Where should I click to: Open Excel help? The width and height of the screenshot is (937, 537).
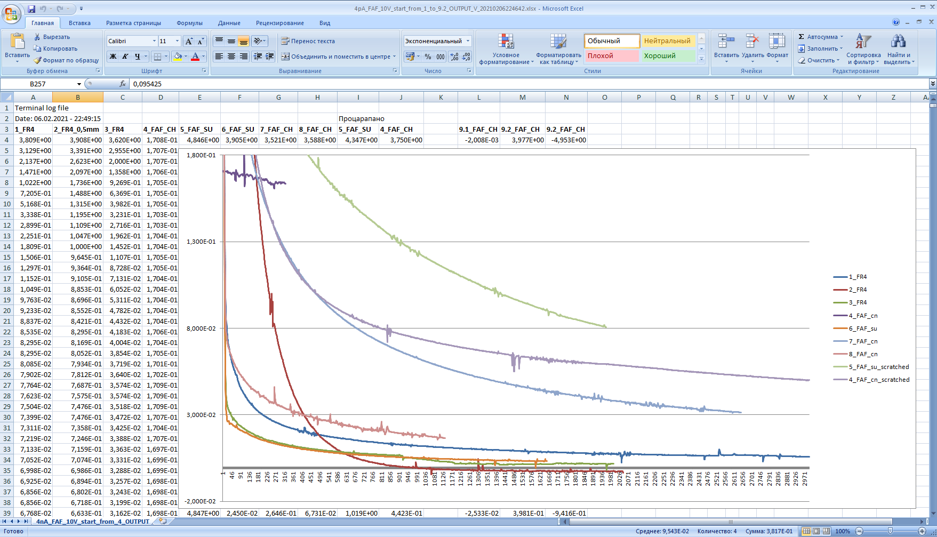(x=896, y=22)
